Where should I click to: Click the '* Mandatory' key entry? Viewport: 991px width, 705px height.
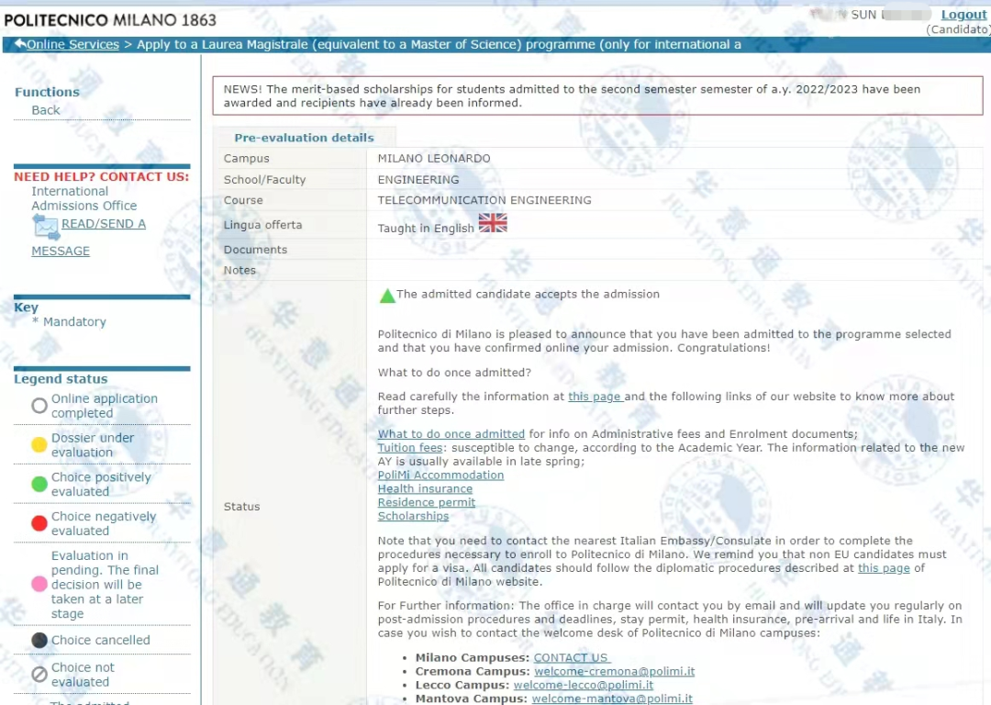point(69,322)
